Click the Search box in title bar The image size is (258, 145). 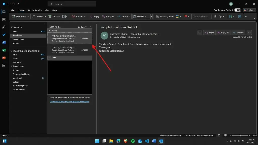(x=72, y=4)
